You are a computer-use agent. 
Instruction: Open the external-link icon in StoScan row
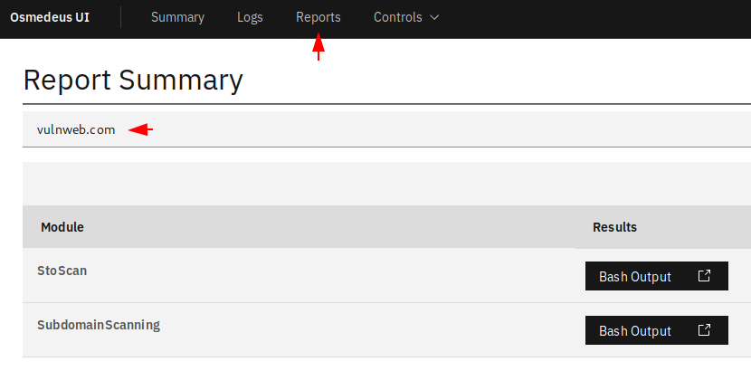(704, 275)
